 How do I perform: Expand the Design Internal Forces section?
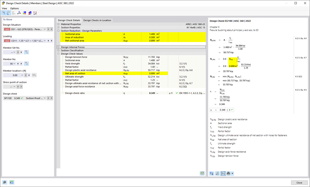[58, 47]
